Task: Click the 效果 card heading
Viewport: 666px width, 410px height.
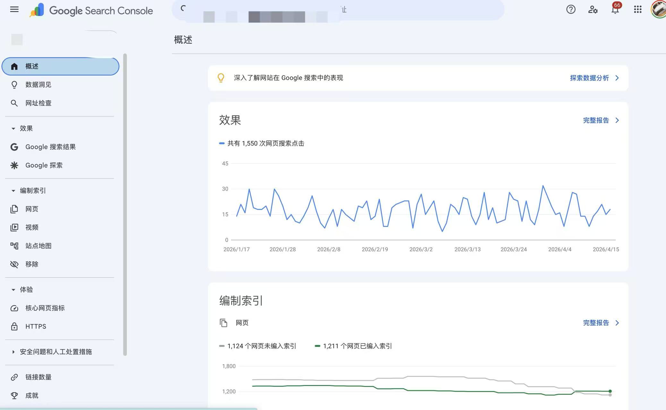Action: tap(230, 120)
